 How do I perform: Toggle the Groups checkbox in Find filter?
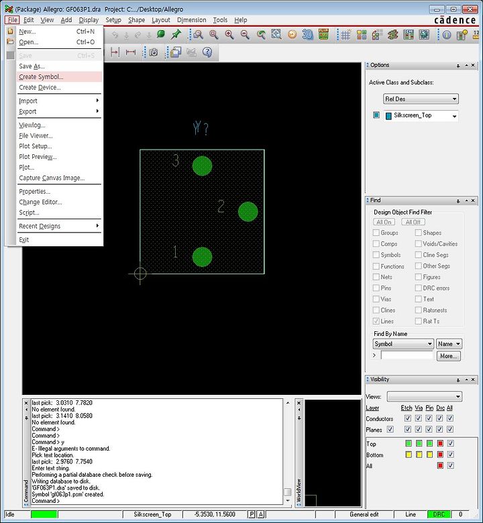coord(376,233)
